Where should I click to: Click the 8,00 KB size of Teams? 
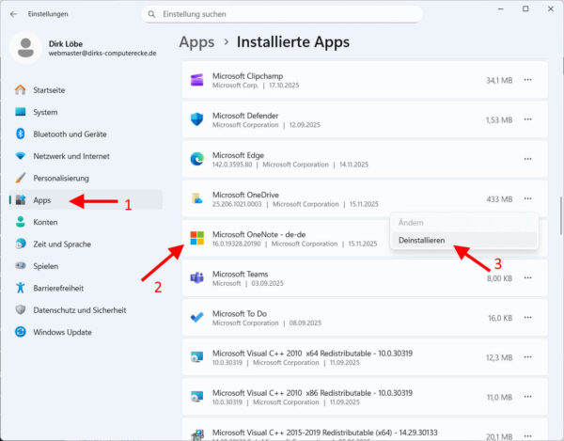[x=500, y=278]
